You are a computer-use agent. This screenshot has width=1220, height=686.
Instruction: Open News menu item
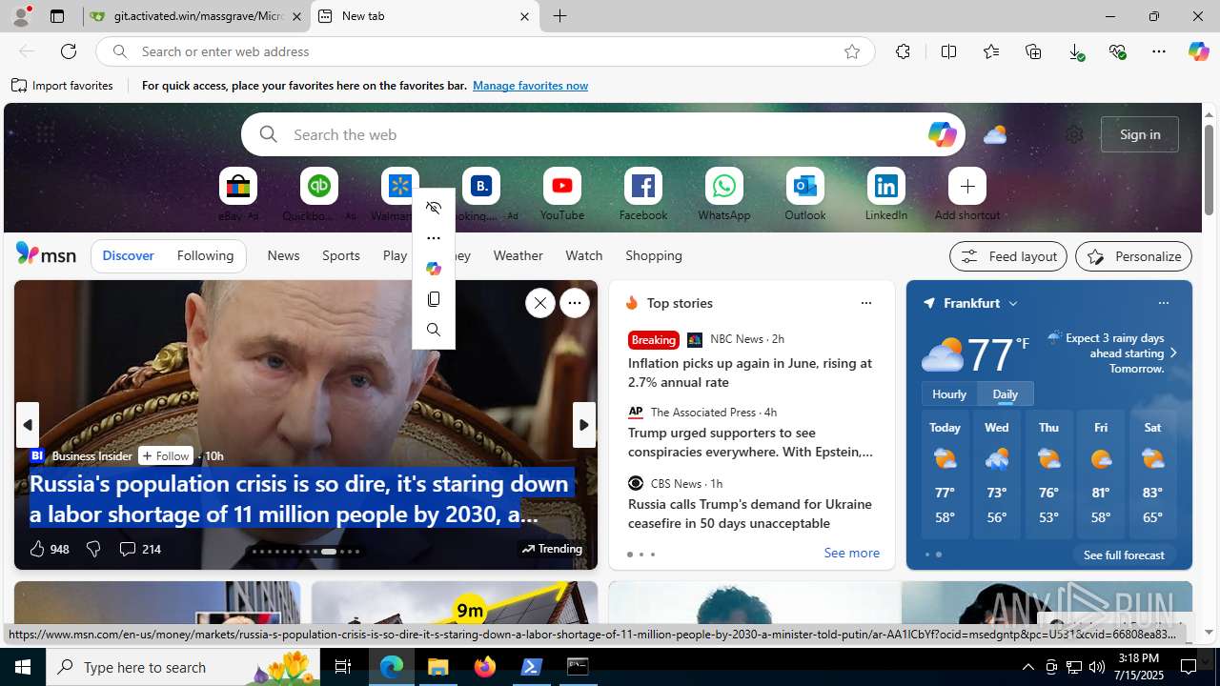tap(283, 255)
